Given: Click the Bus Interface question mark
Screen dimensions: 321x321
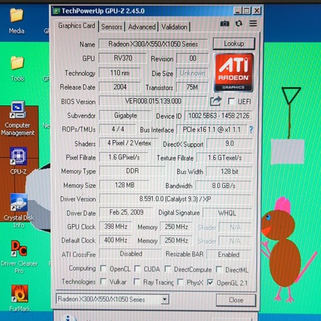Looking at the screenshot, I should [251, 130].
